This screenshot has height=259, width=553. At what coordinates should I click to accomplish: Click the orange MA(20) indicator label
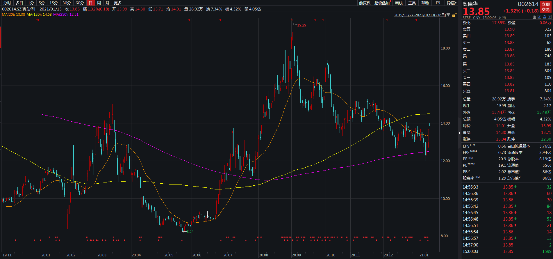point(13,15)
